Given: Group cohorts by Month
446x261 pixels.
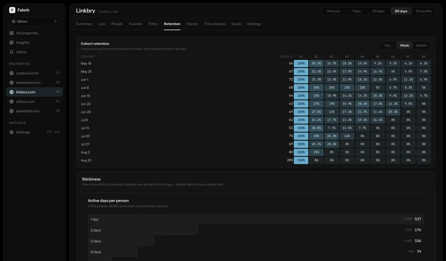Looking at the screenshot, I should [x=421, y=45].
